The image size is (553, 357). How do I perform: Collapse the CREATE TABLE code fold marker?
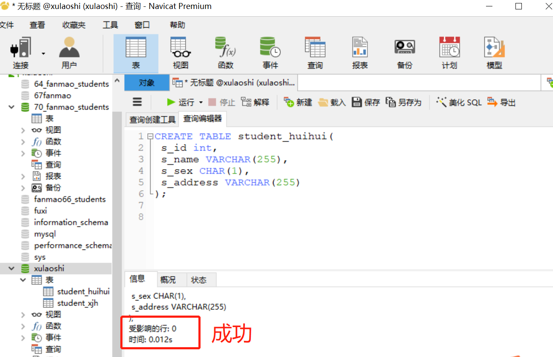150,137
